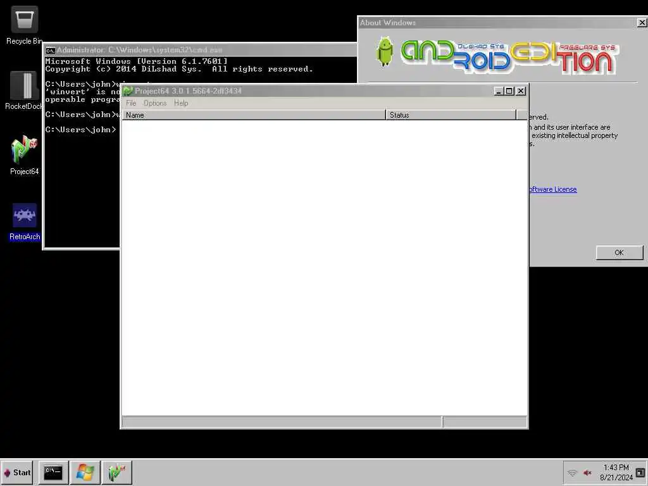Image resolution: width=648 pixels, height=486 pixels.
Task: Close the About Windows dialog
Action: coord(642,23)
